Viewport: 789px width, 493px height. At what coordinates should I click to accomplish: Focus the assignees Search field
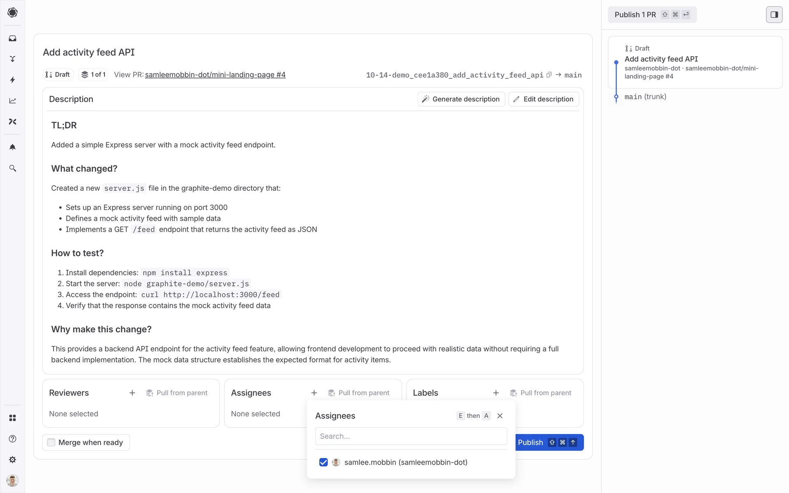411,436
